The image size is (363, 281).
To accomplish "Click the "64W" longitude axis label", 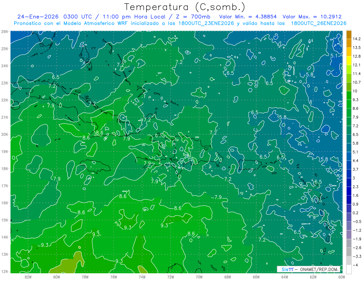I will (285, 276).
